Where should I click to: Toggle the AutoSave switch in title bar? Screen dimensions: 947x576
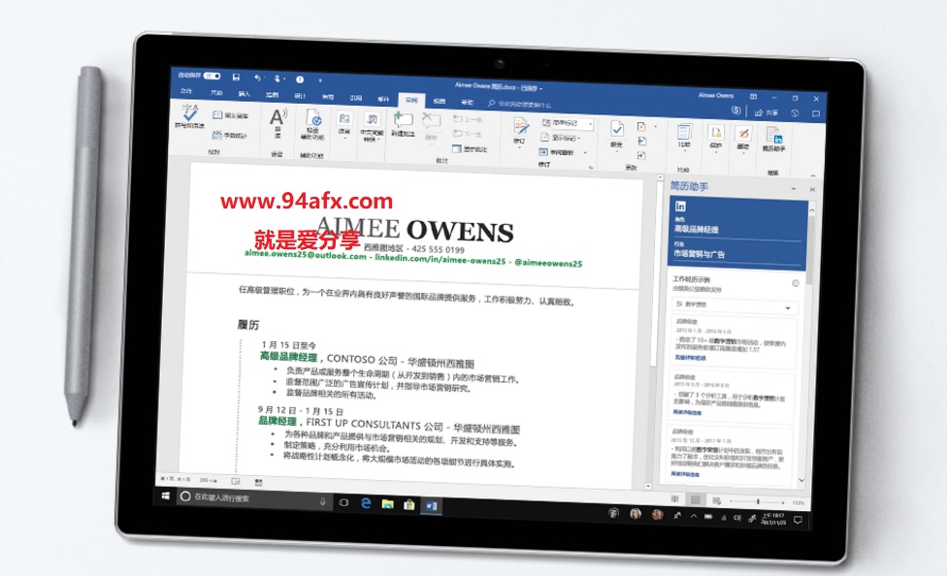point(212,76)
